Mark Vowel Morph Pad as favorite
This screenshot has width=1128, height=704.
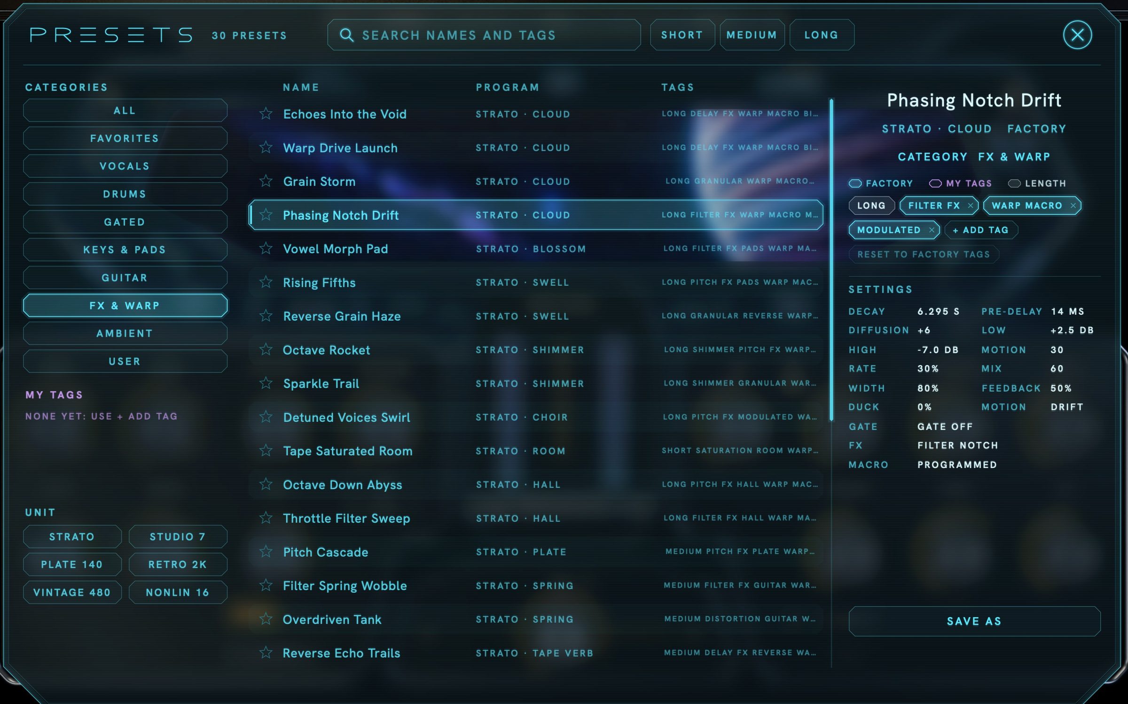266,248
